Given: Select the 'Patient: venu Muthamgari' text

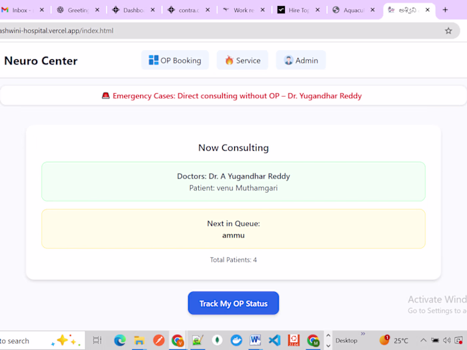Looking at the screenshot, I should [233, 188].
